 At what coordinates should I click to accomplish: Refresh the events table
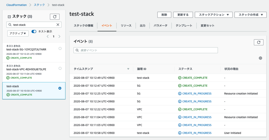[259, 42]
